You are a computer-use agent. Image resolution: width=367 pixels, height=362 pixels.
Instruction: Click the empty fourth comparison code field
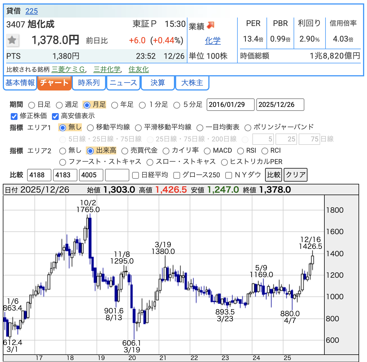117,175
